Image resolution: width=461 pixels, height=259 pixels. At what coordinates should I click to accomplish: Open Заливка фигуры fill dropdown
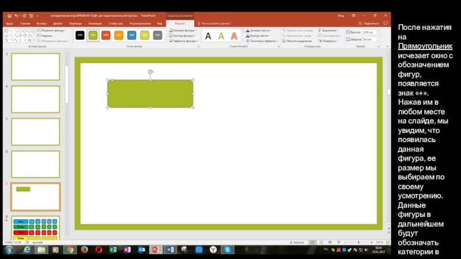[183, 31]
